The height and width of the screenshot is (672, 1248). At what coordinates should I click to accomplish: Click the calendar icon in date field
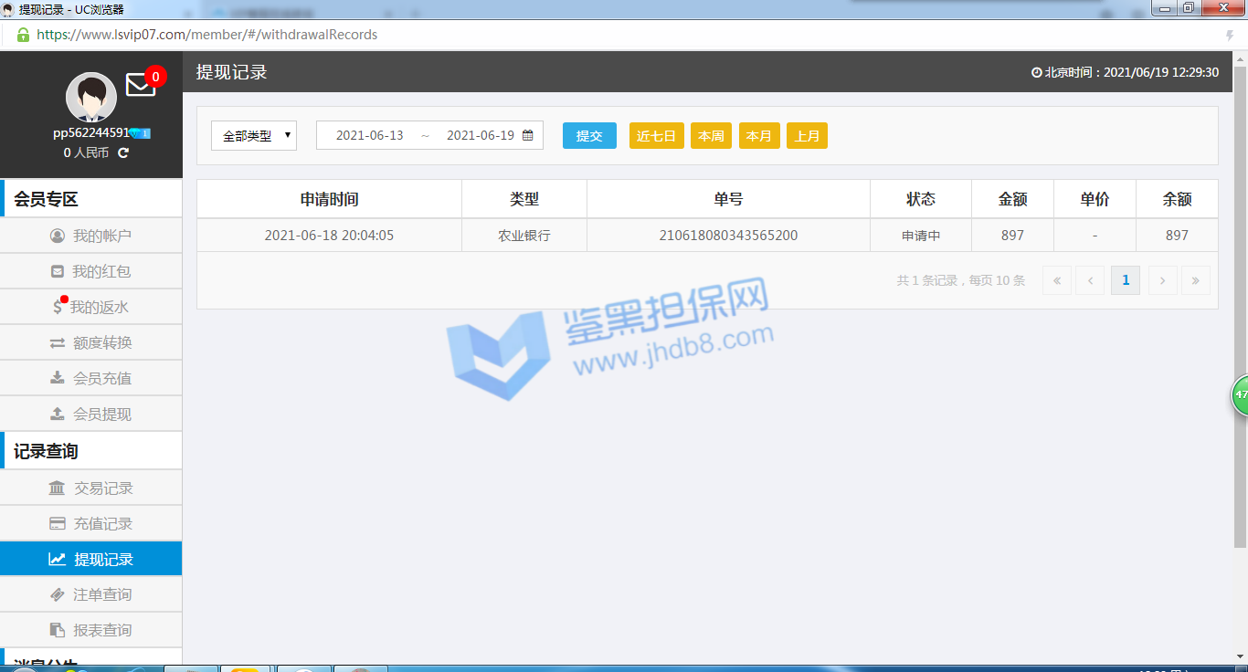(x=527, y=135)
